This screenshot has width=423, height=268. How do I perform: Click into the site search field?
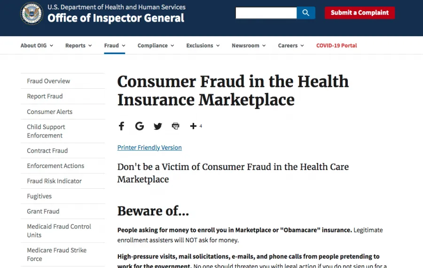(266, 13)
